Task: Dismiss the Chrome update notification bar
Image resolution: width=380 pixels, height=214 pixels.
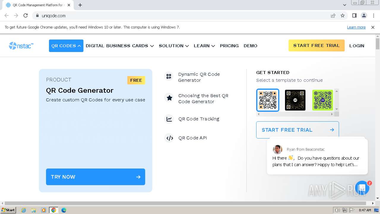Action: (373, 27)
